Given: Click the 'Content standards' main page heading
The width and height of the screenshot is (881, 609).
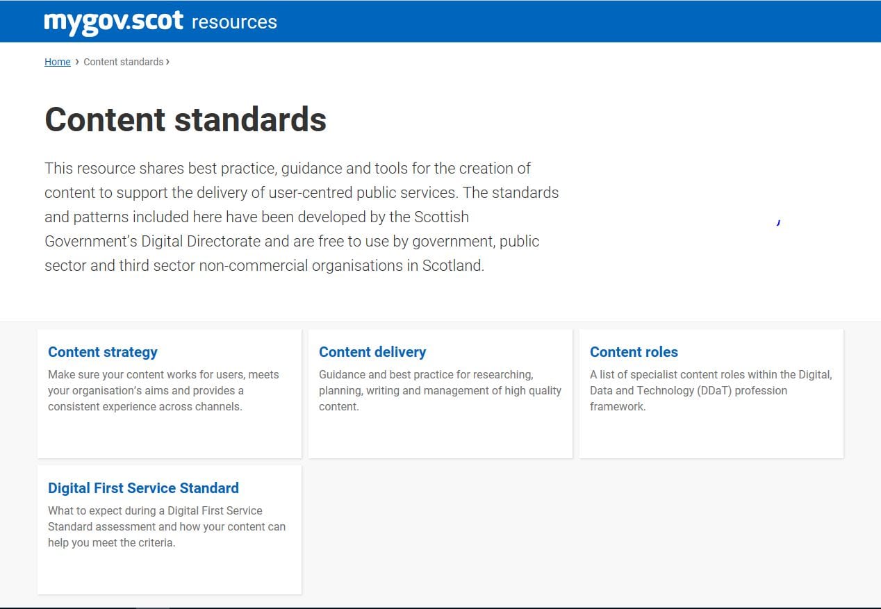Looking at the screenshot, I should (x=186, y=119).
